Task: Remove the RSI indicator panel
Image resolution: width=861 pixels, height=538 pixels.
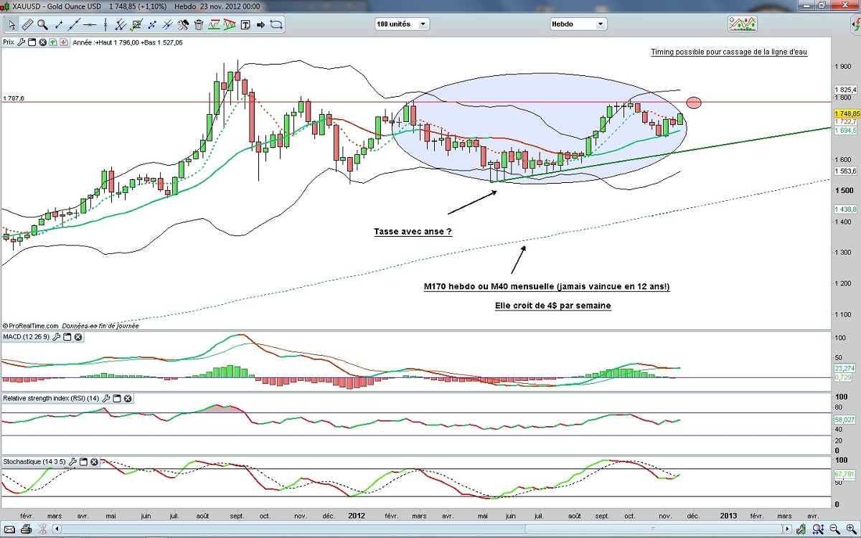Action: [x=128, y=398]
